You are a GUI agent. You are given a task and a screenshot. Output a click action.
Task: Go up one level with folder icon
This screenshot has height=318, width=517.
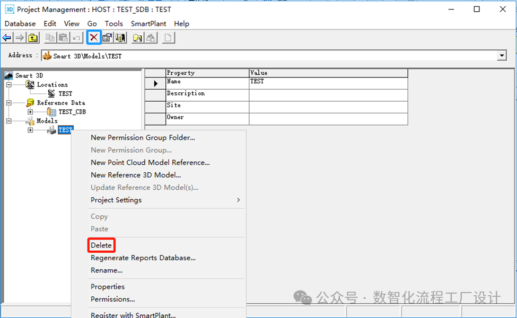tap(33, 38)
